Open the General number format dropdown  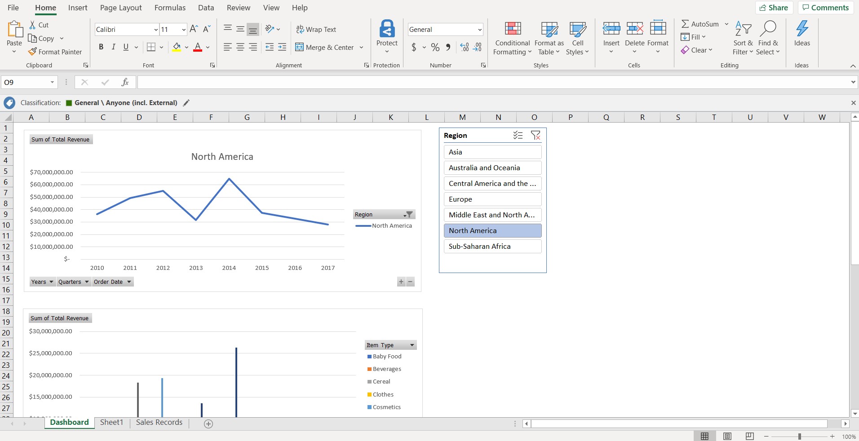[x=479, y=29]
